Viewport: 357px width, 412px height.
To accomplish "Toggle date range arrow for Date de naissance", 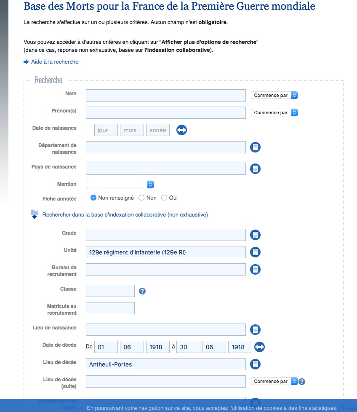I will pyautogui.click(x=181, y=130).
